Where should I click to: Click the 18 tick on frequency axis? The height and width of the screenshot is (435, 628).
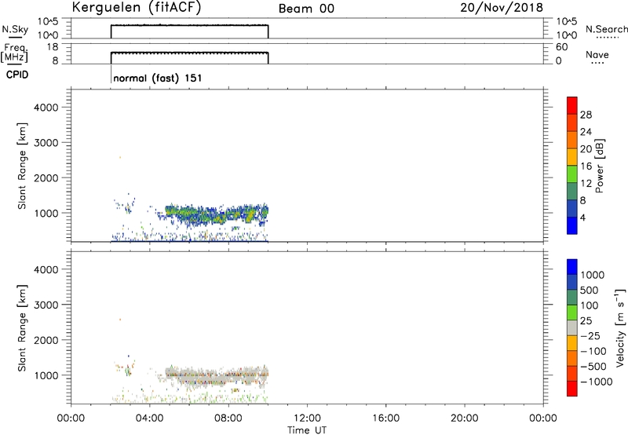pos(53,47)
